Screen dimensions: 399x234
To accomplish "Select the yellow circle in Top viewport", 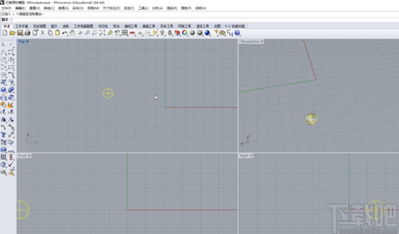I will tap(108, 93).
